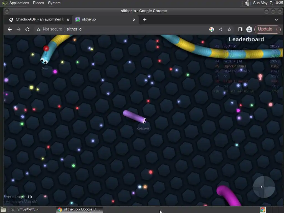This screenshot has height=213, width=284.
Task: Open the Not secure site warning
Action: click(x=49, y=29)
